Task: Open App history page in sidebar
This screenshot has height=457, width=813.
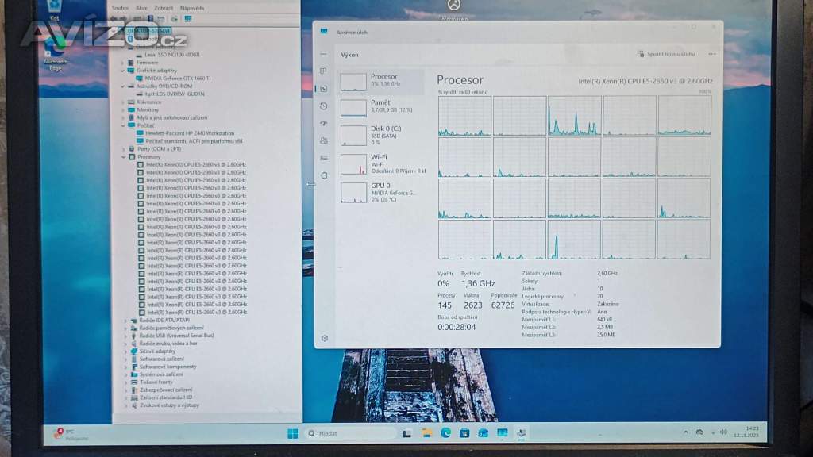Action: 323,106
